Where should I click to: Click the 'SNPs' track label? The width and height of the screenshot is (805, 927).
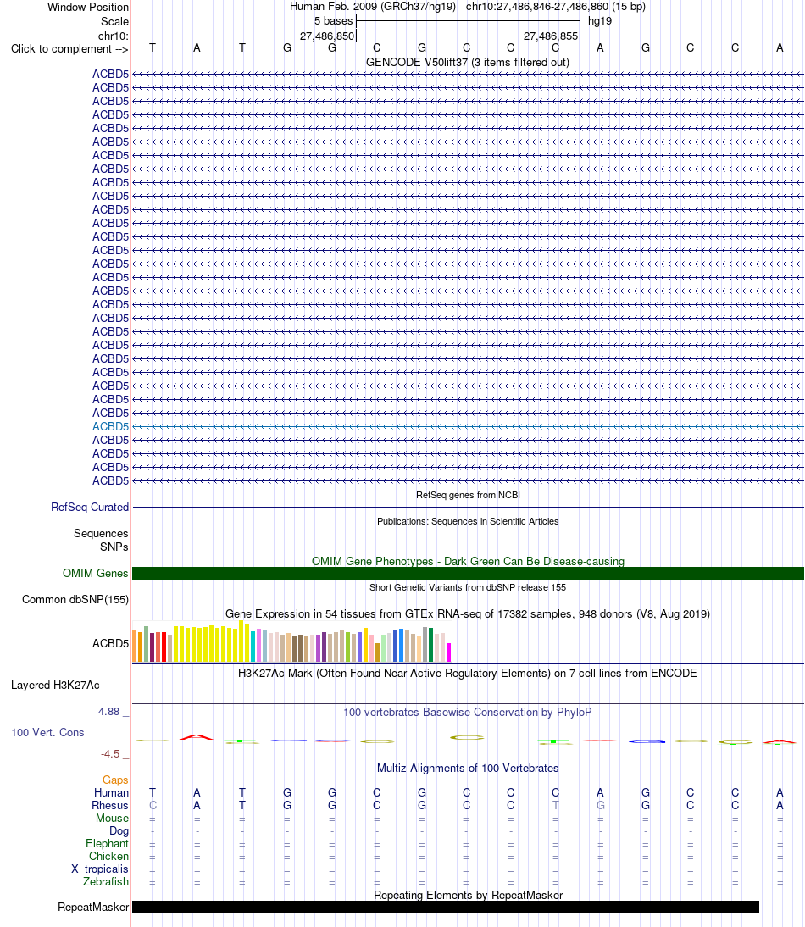pyautogui.click(x=114, y=547)
